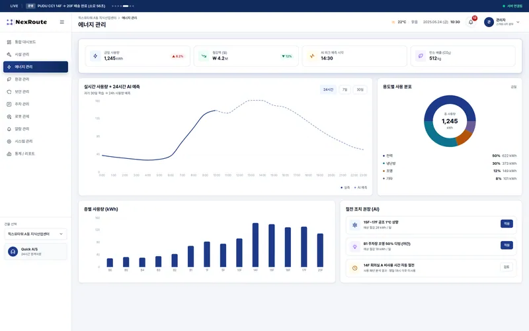Viewport: 529px width, 331px height.
Task: Click leaf icon on 512 kg carbon card
Action: 421,56
